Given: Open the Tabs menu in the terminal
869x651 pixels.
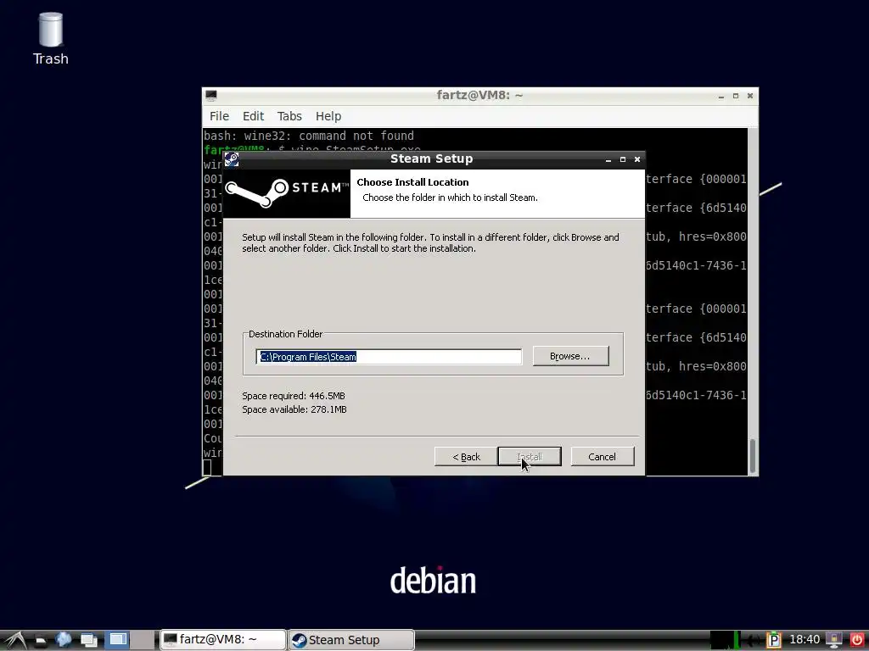Looking at the screenshot, I should 289,116.
